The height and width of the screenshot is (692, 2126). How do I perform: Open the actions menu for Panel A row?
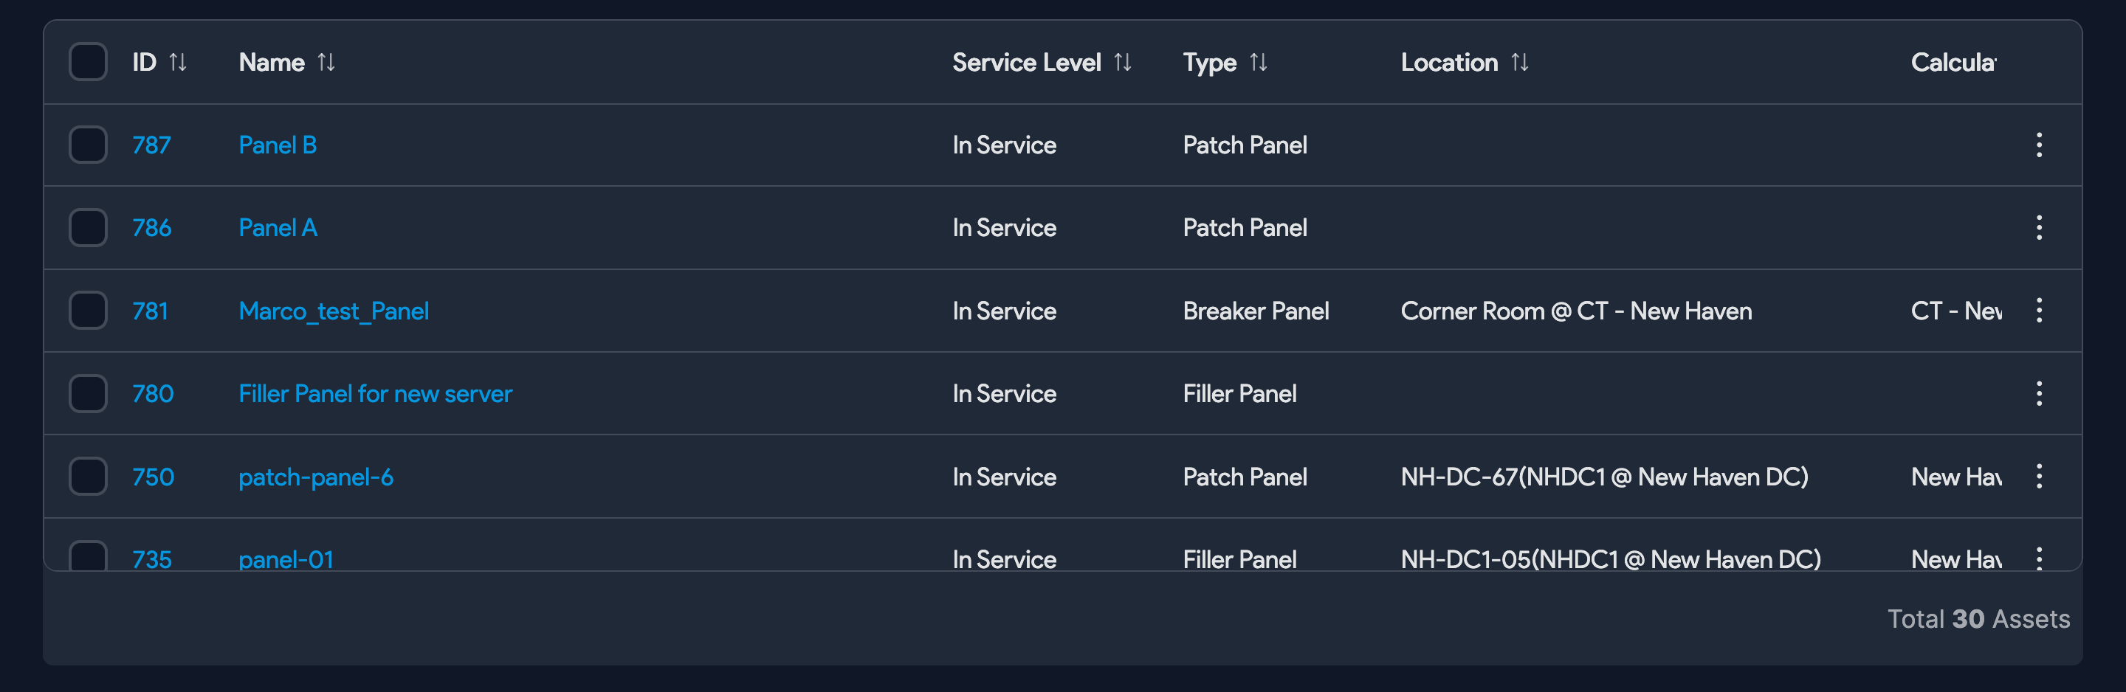2038,228
